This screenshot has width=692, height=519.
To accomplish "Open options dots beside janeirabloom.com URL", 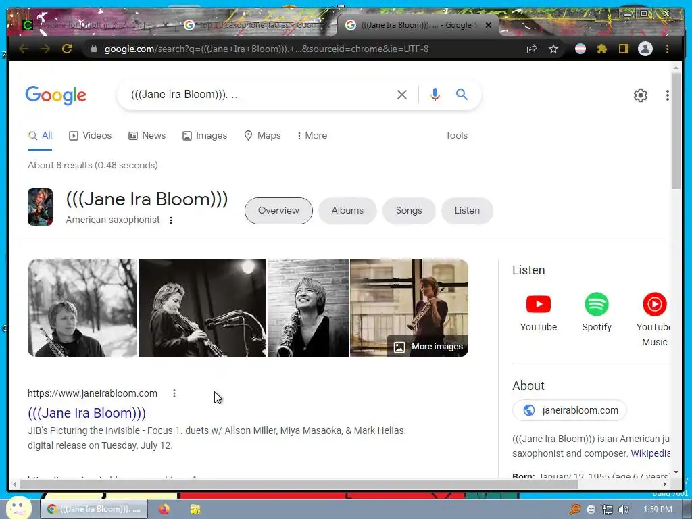I will [174, 393].
